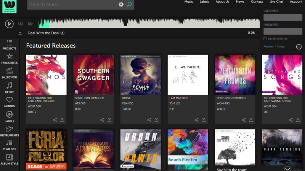Tick the Remember Me checkbox
The width and height of the screenshot is (305, 171).
(x=265, y=39)
